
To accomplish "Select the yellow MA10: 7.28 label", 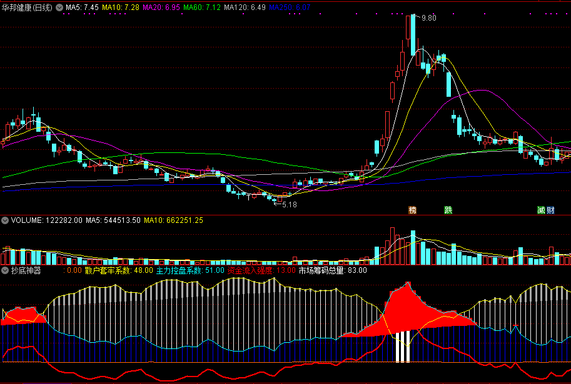I will coord(121,7).
